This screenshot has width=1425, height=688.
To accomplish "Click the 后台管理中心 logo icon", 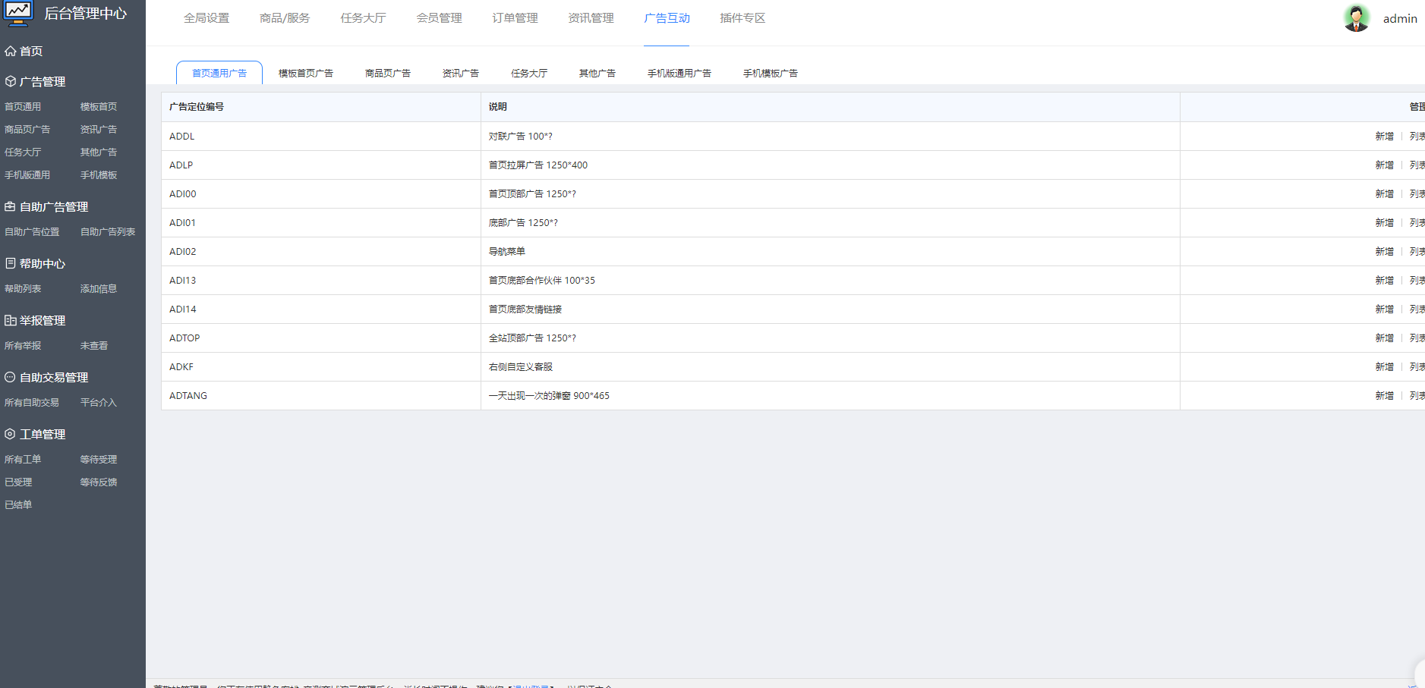I will 18,13.
